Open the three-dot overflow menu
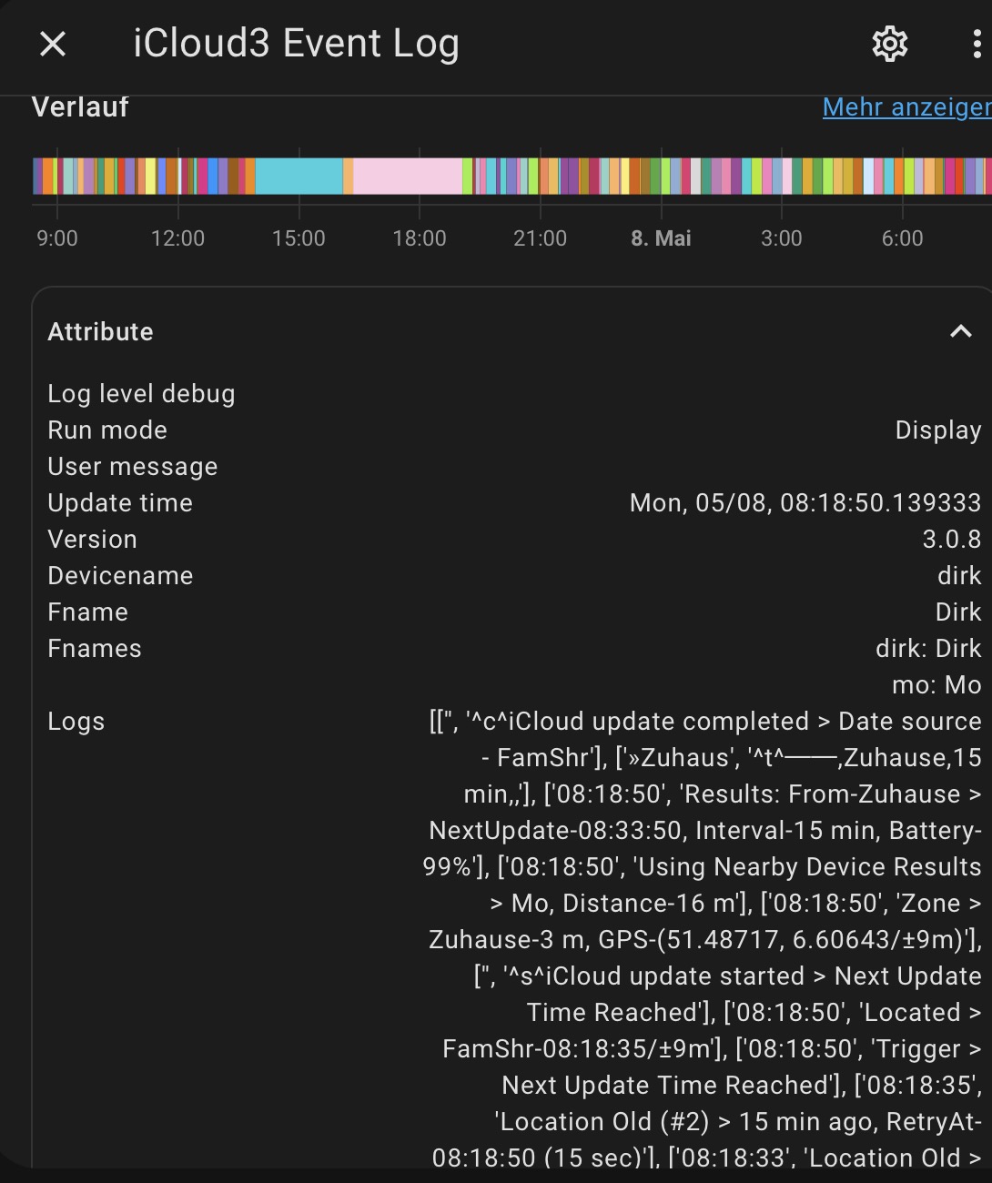The image size is (992, 1183). (975, 43)
